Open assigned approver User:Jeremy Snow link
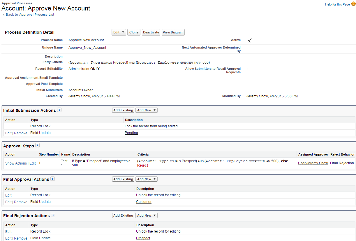The width and height of the screenshot is (356, 241). pos(313,163)
